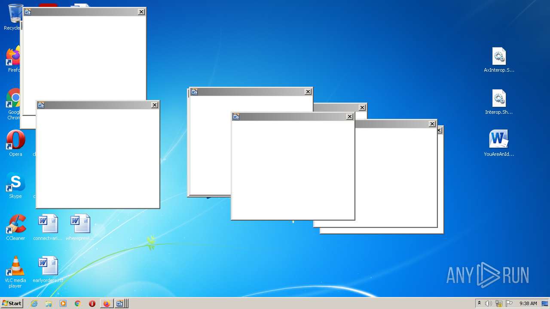Viewport: 550px width, 309px height.
Task: Click the Show desktop button
Action: (545, 303)
